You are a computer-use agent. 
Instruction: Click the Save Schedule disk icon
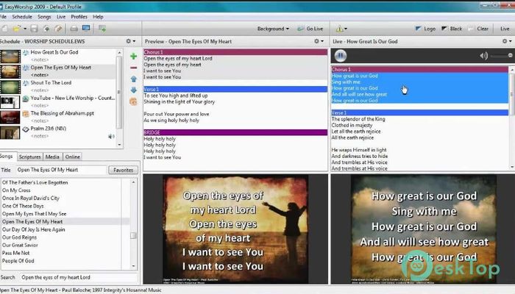tap(34, 29)
